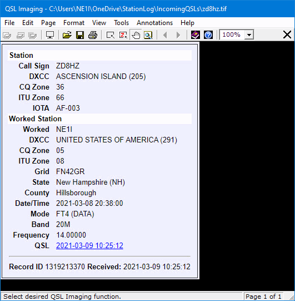Image resolution: width=295 pixels, height=301 pixels.
Task: Click the Page 1 of 1 status indicator
Action: pyautogui.click(x=263, y=297)
